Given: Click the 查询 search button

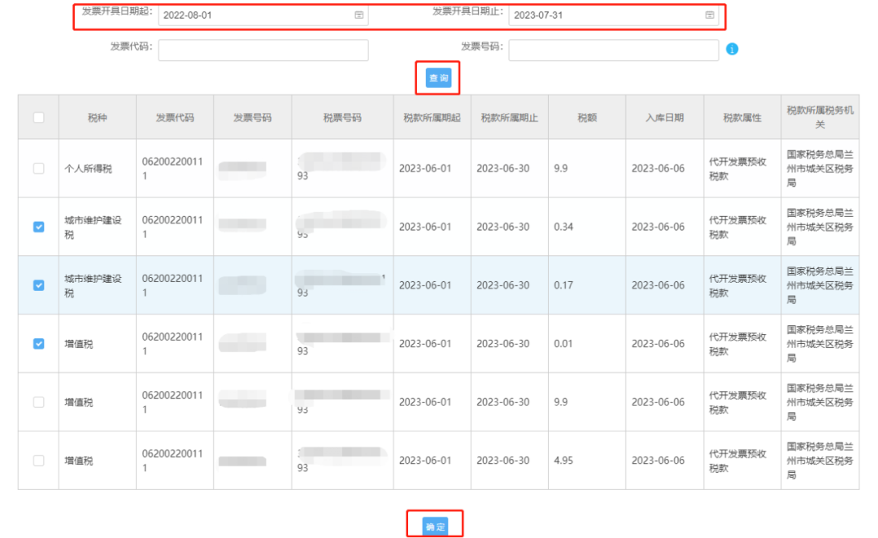Looking at the screenshot, I should (438, 78).
